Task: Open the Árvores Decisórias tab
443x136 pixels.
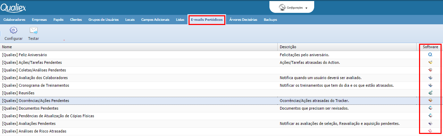Action: [243, 20]
